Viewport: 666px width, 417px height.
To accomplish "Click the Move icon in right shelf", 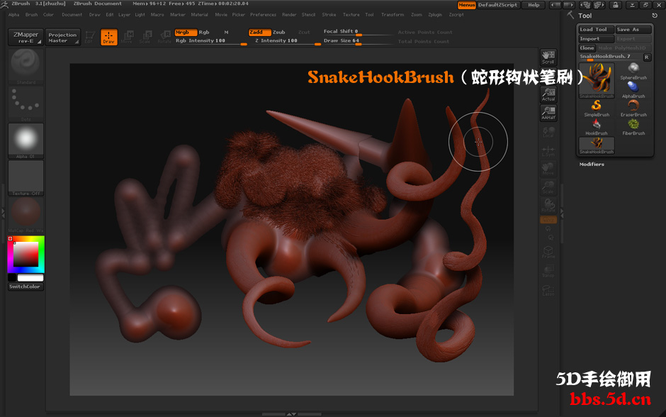I will pyautogui.click(x=548, y=169).
